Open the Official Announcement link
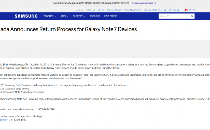The image size is (210, 130). [x=143, y=3]
